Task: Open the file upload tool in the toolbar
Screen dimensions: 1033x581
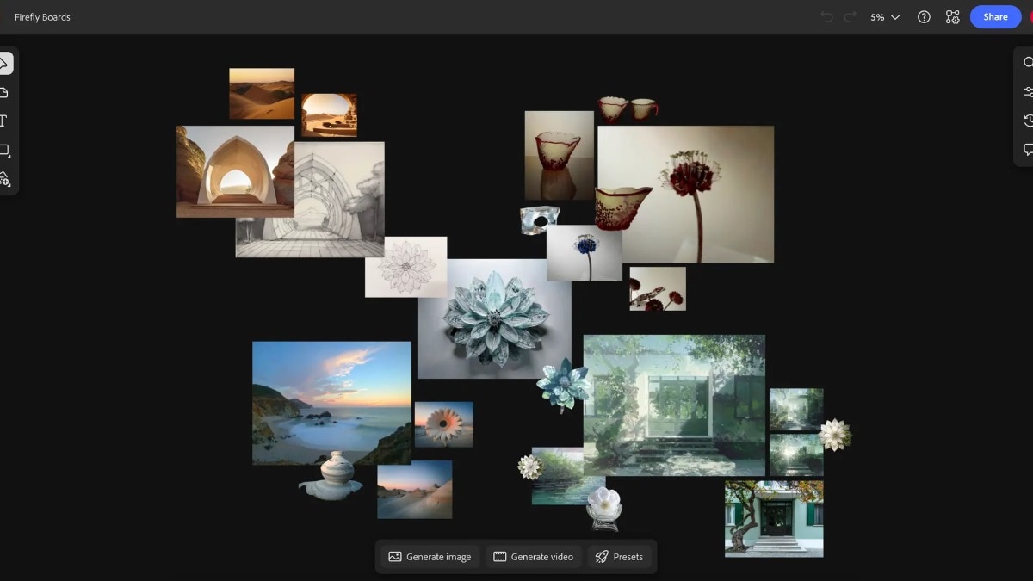Action: pyautogui.click(x=5, y=91)
